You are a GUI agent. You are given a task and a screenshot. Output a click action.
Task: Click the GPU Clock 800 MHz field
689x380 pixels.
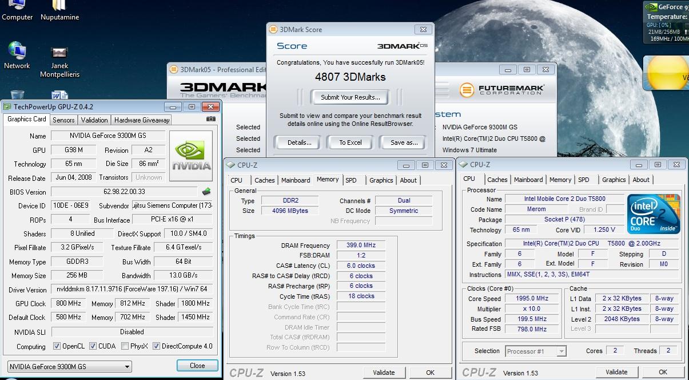tap(69, 303)
